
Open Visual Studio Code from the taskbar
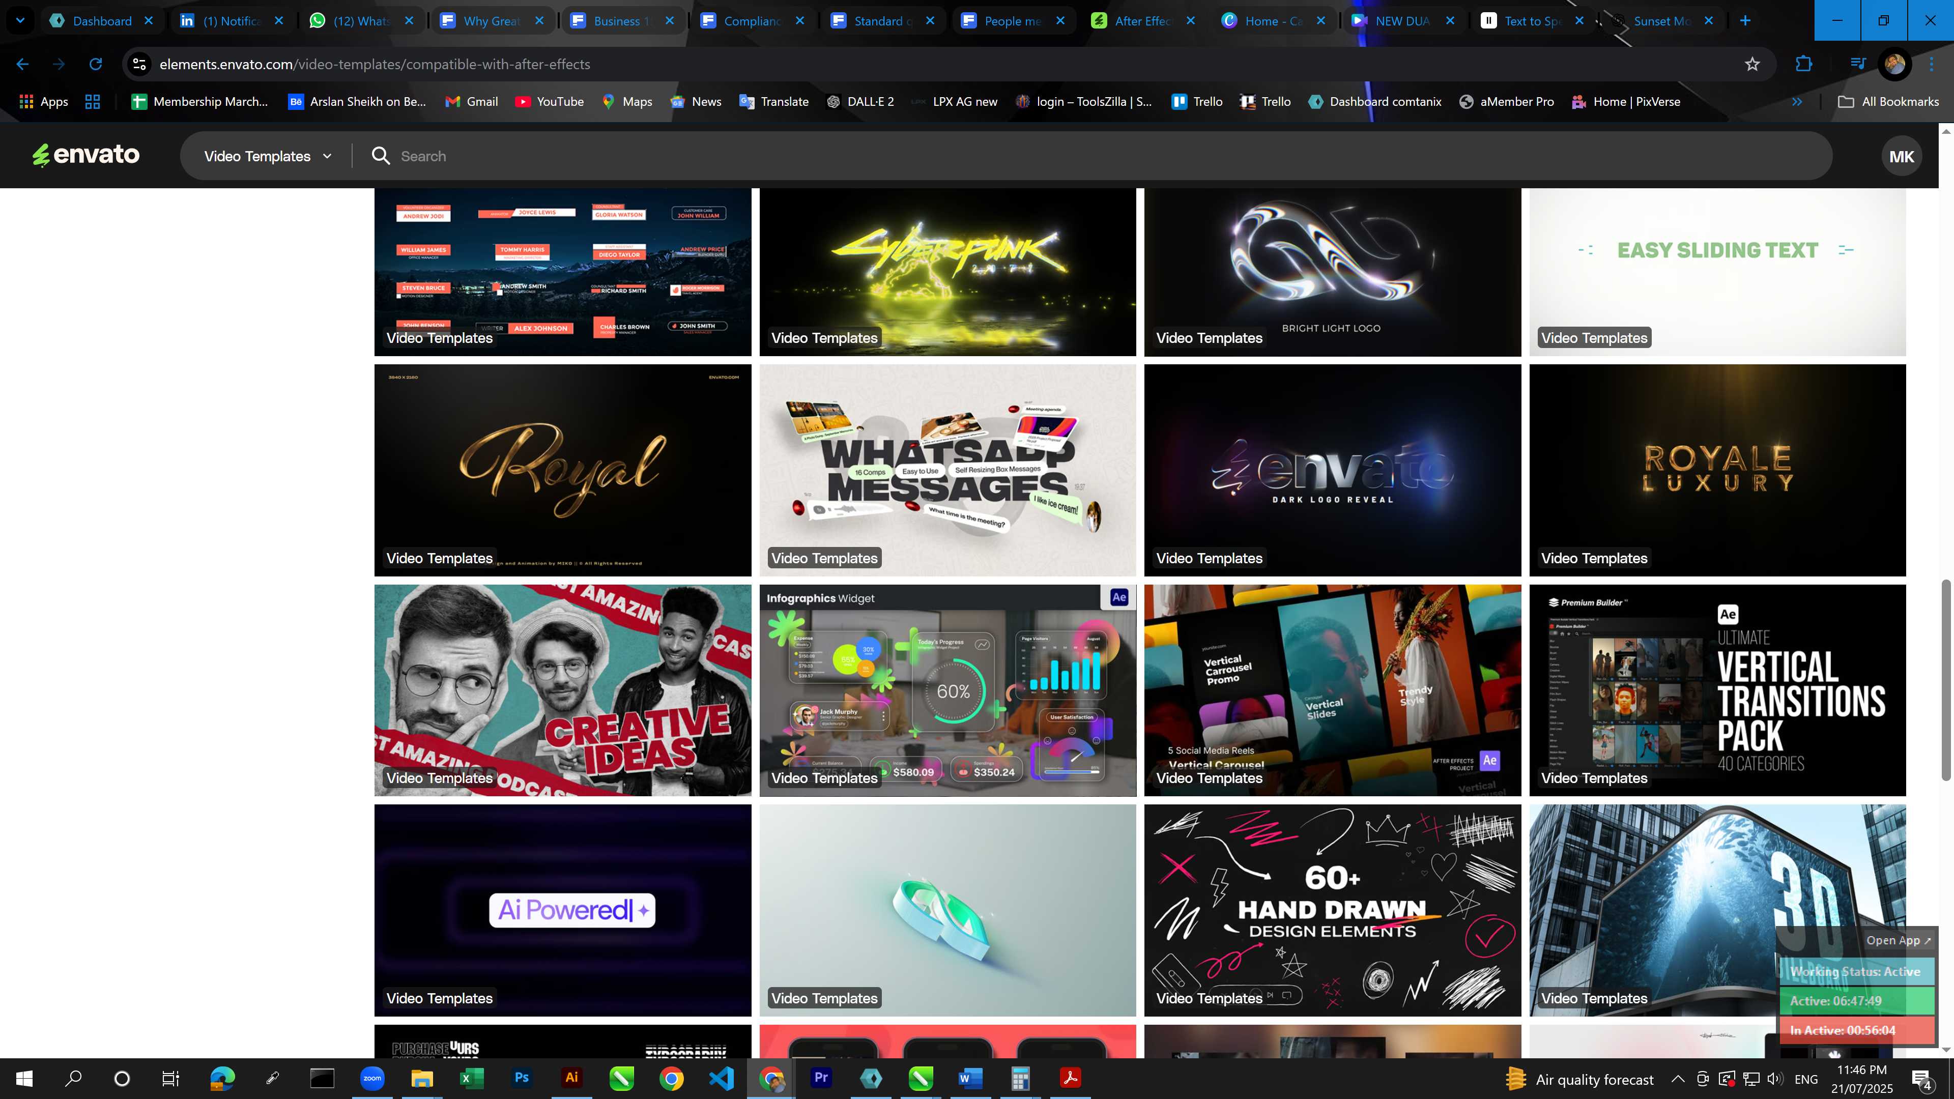tap(721, 1078)
